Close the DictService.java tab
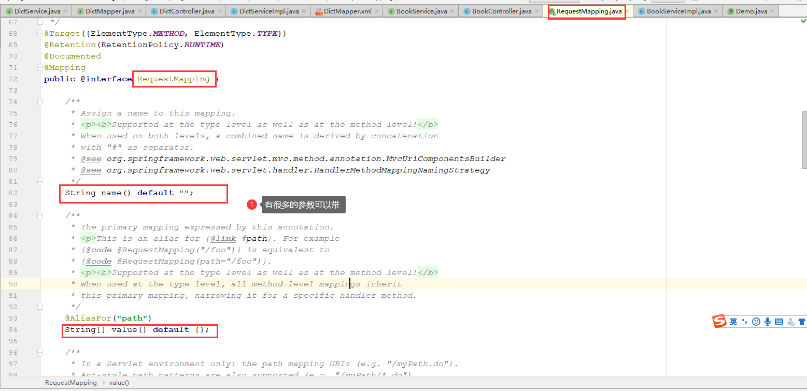The height and width of the screenshot is (391, 807). (65, 11)
